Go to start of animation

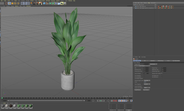(93, 101)
